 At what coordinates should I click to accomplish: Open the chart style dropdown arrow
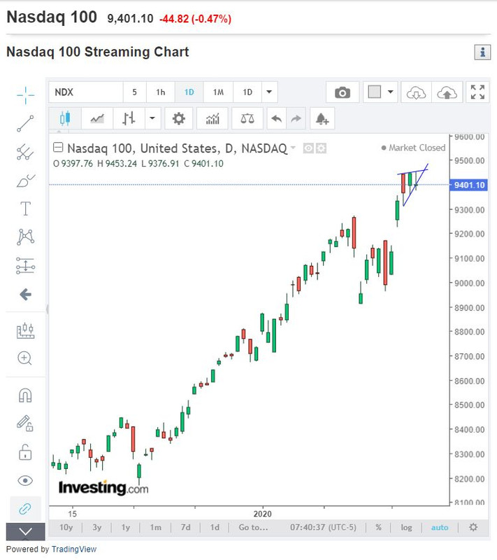(x=152, y=118)
